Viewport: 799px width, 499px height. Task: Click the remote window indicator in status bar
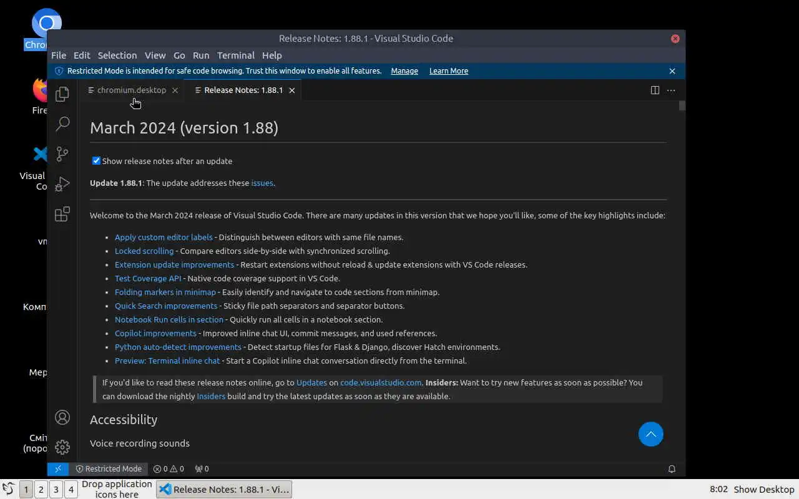(x=58, y=468)
